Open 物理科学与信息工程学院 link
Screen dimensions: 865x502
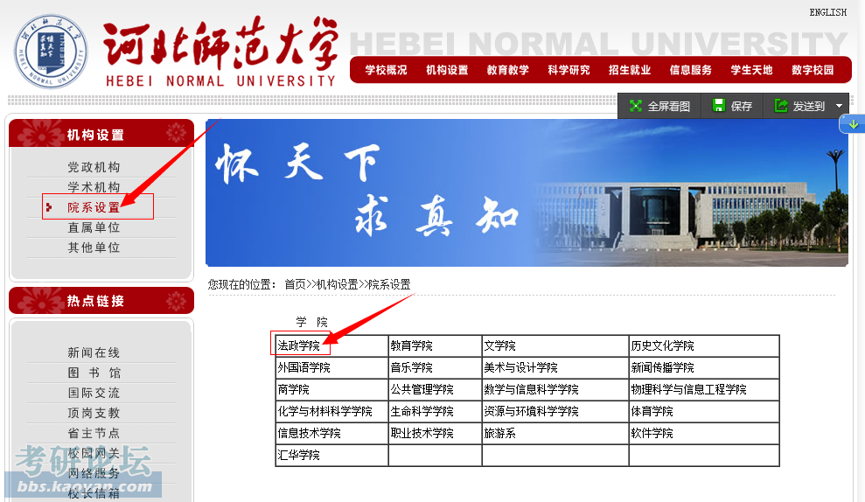point(689,389)
